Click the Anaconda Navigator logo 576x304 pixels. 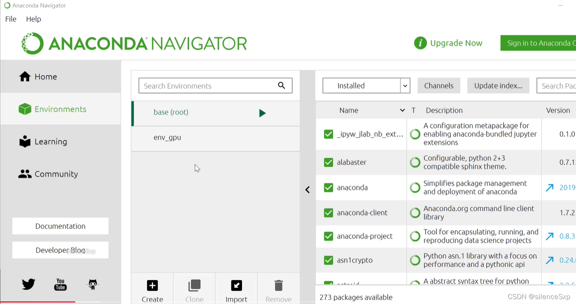tap(134, 43)
